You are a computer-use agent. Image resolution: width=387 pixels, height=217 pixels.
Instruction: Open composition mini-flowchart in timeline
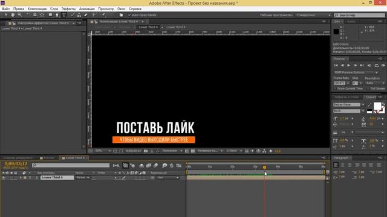115,165
